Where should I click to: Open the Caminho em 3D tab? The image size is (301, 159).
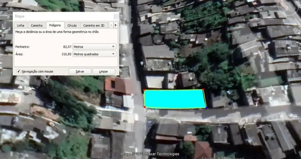coord(94,25)
